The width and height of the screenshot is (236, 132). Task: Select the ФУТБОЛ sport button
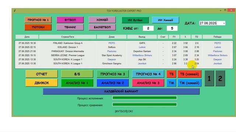pyautogui.click(x=70, y=20)
